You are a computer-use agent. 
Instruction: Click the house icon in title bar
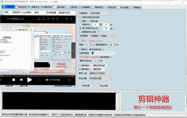pos(2,2)
